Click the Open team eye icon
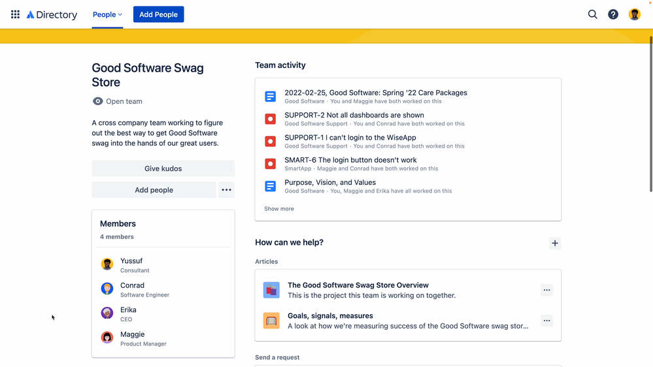 pos(97,101)
